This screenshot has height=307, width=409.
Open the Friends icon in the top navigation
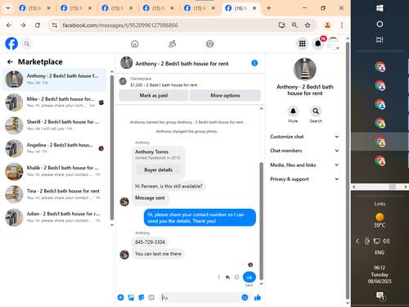click(172, 43)
